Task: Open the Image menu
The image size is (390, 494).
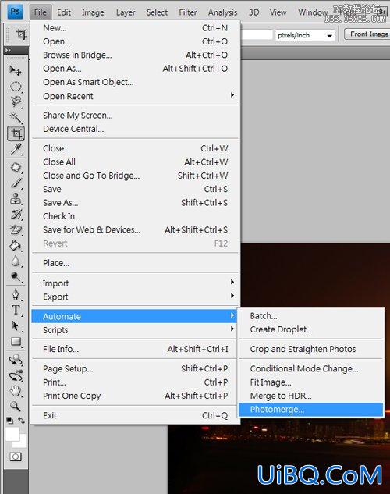Action: point(93,12)
